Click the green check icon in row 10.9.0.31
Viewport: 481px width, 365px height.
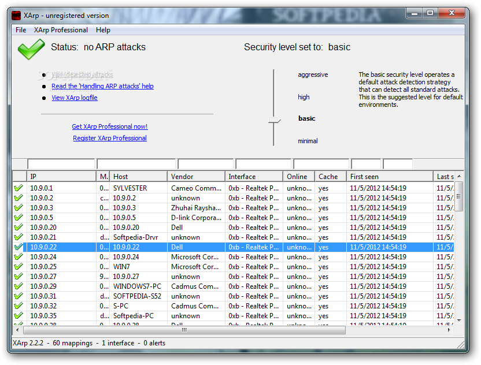pos(18,296)
